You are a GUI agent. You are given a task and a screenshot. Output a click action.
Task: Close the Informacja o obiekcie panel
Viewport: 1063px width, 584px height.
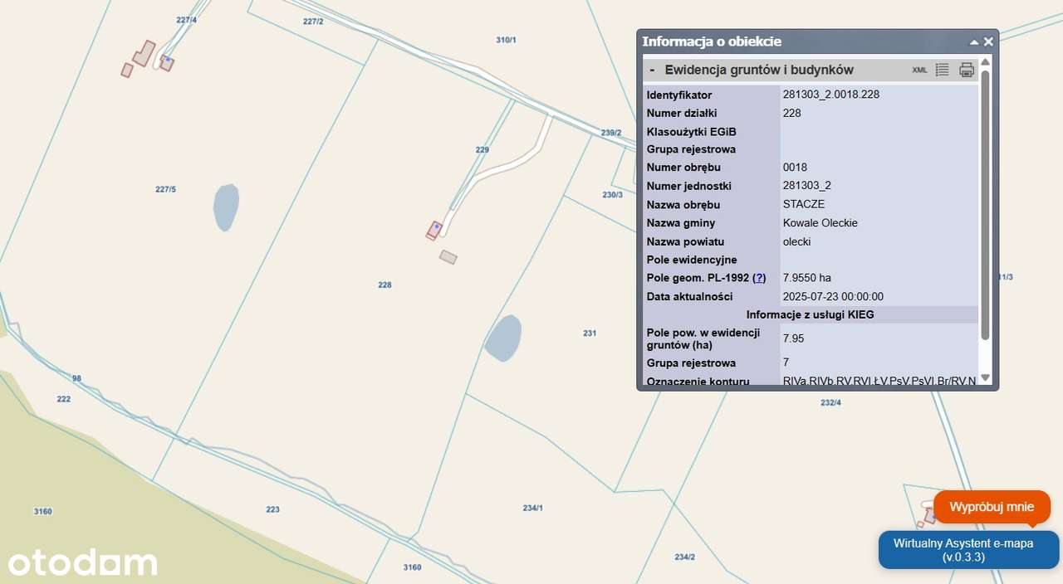988,41
